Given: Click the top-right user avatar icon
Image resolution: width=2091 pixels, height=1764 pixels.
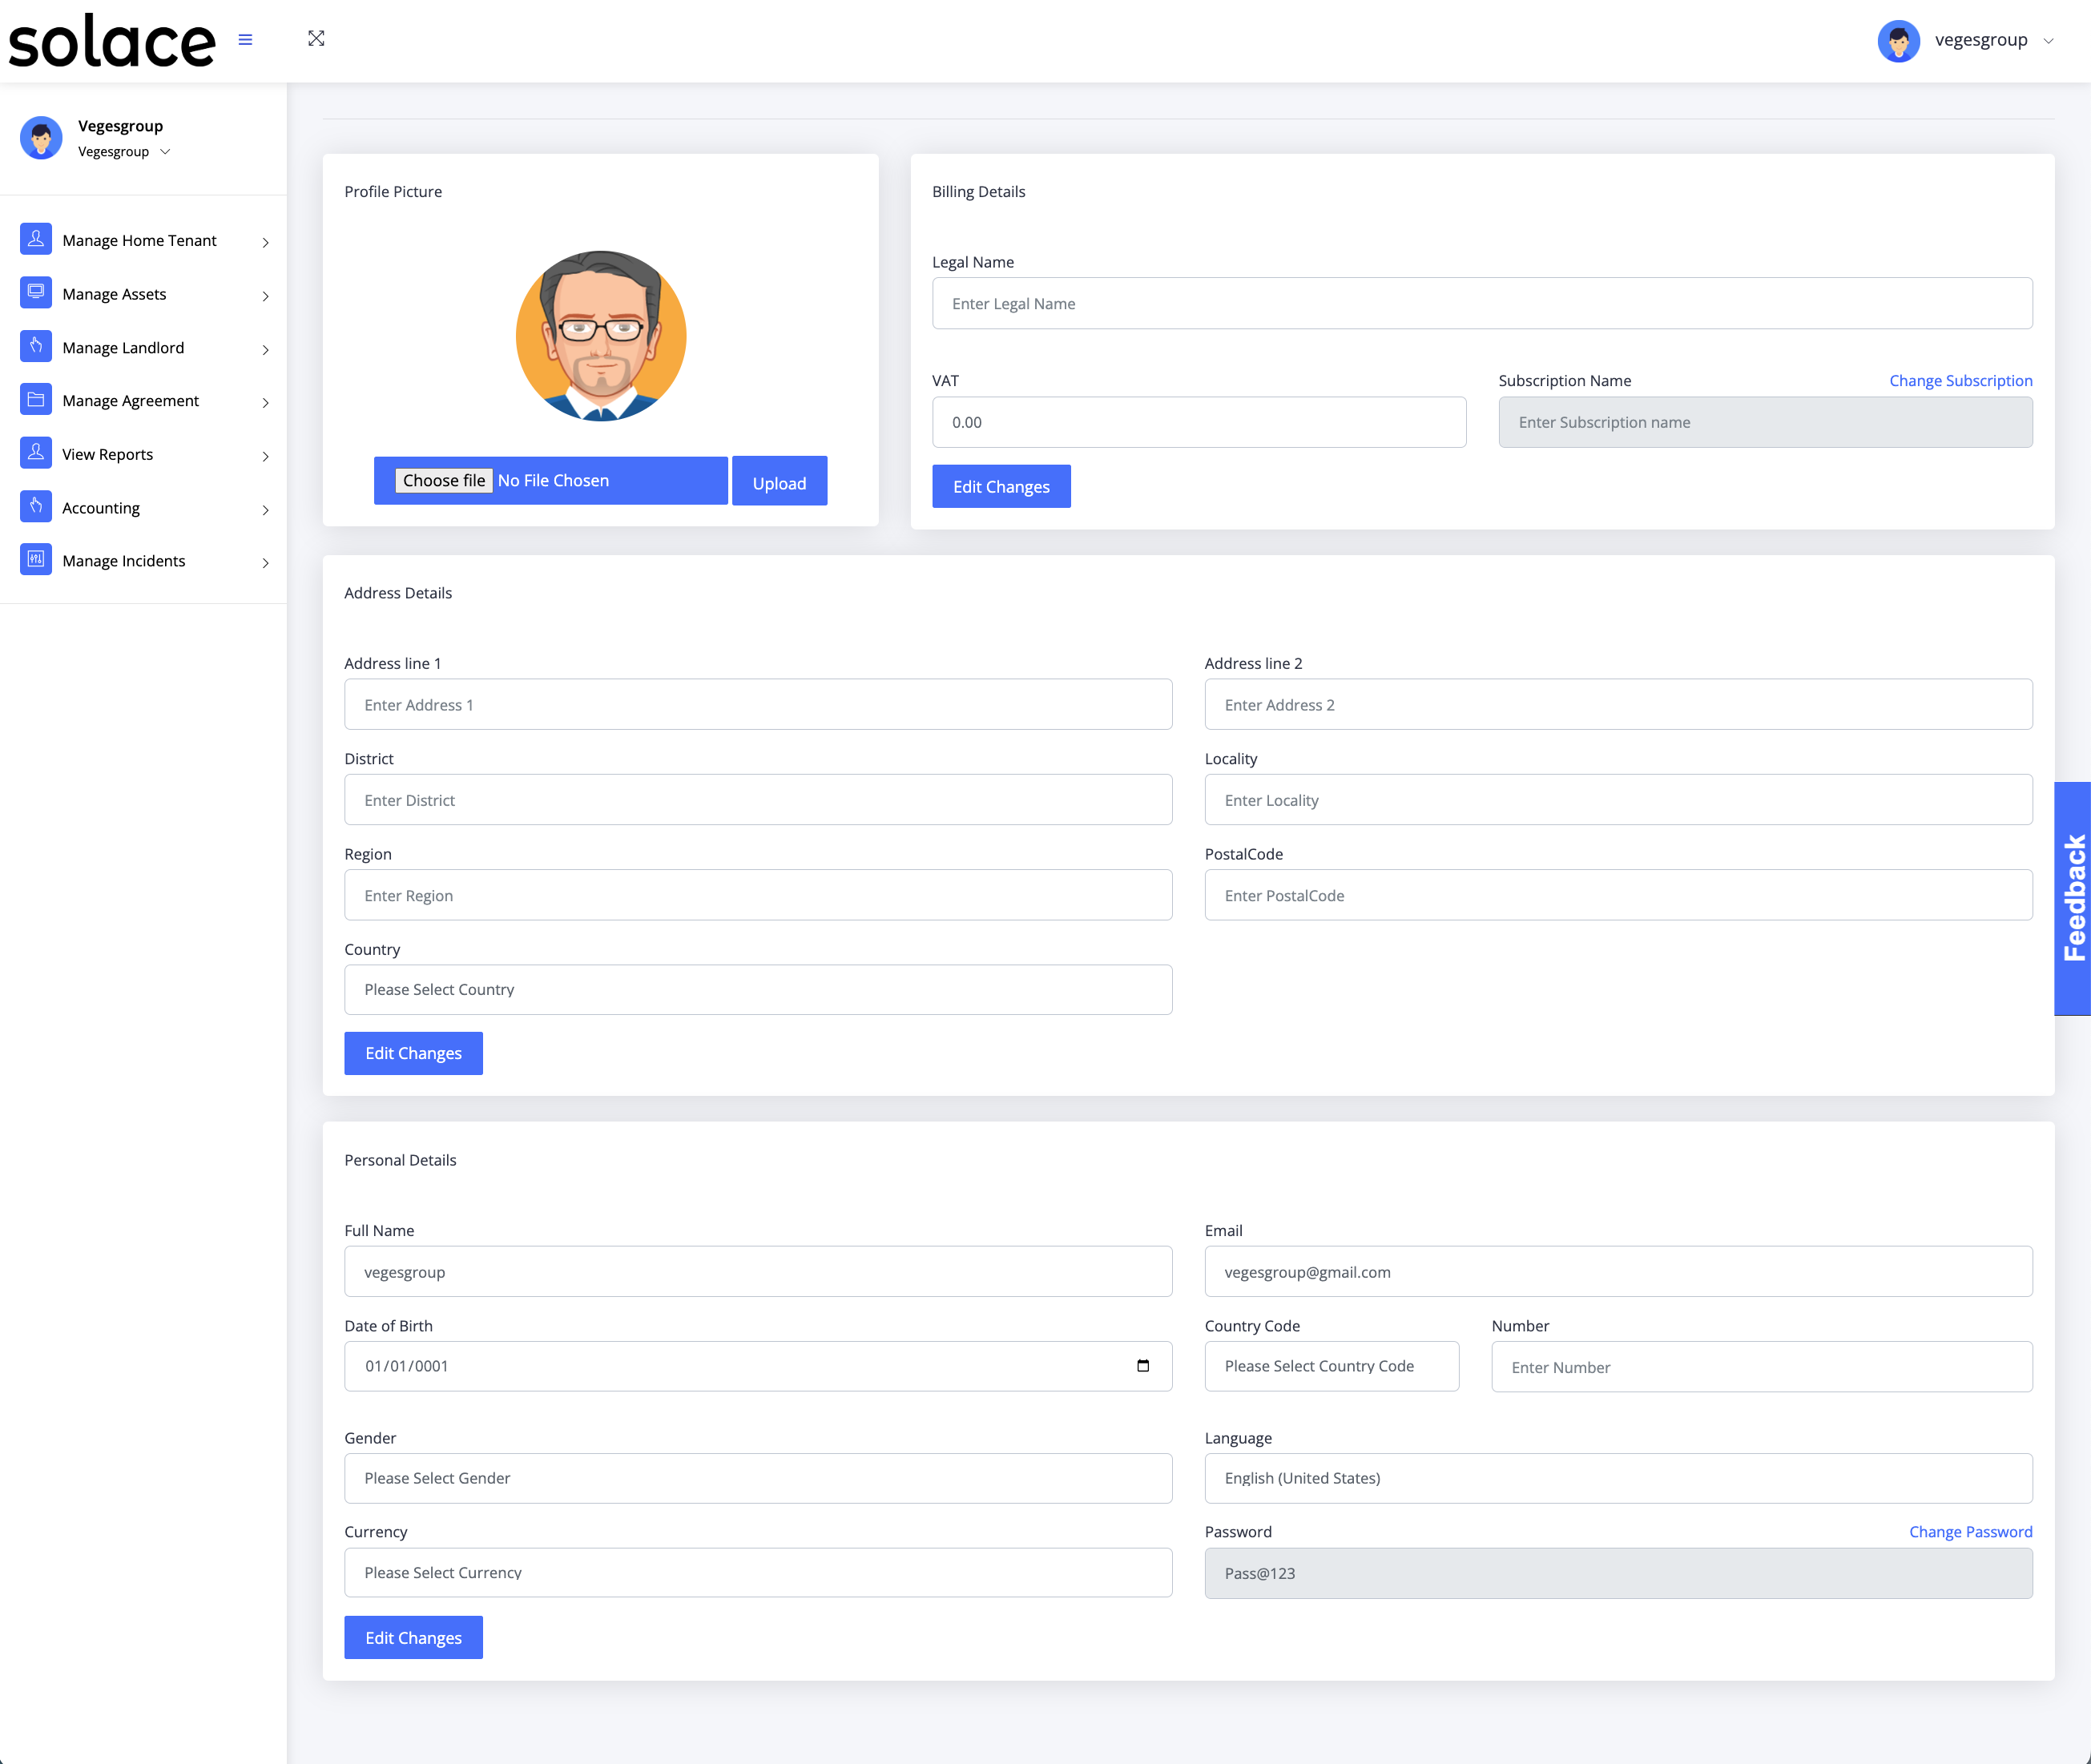Looking at the screenshot, I should tap(1897, 41).
